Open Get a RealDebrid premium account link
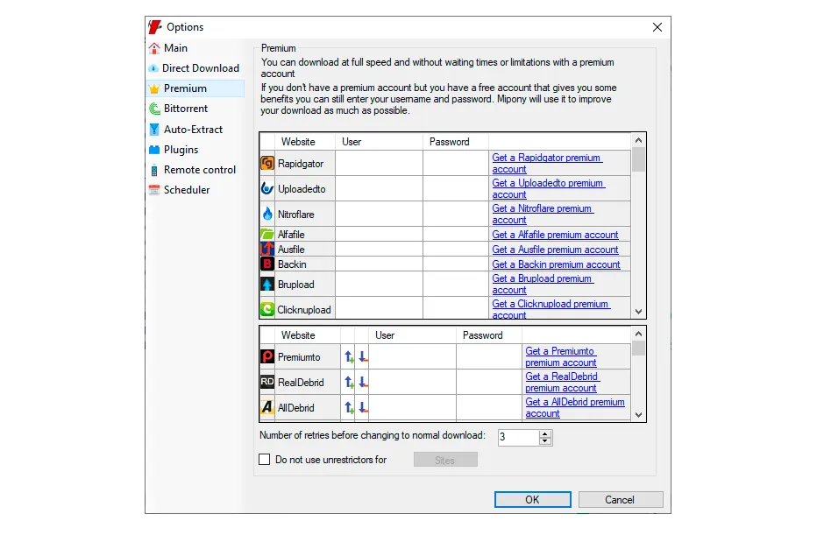 [x=562, y=383]
